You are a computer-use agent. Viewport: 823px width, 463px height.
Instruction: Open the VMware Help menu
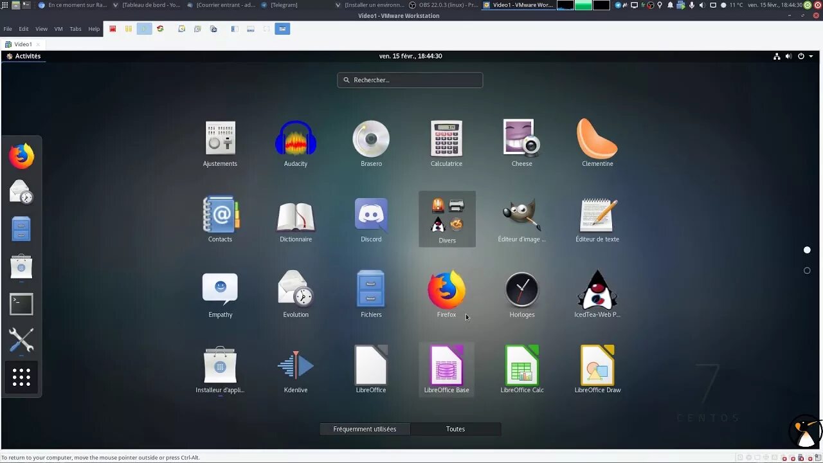pos(94,29)
